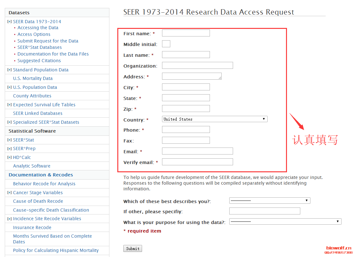Open Insurance Recode link
The image size is (358, 257).
pos(32,227)
